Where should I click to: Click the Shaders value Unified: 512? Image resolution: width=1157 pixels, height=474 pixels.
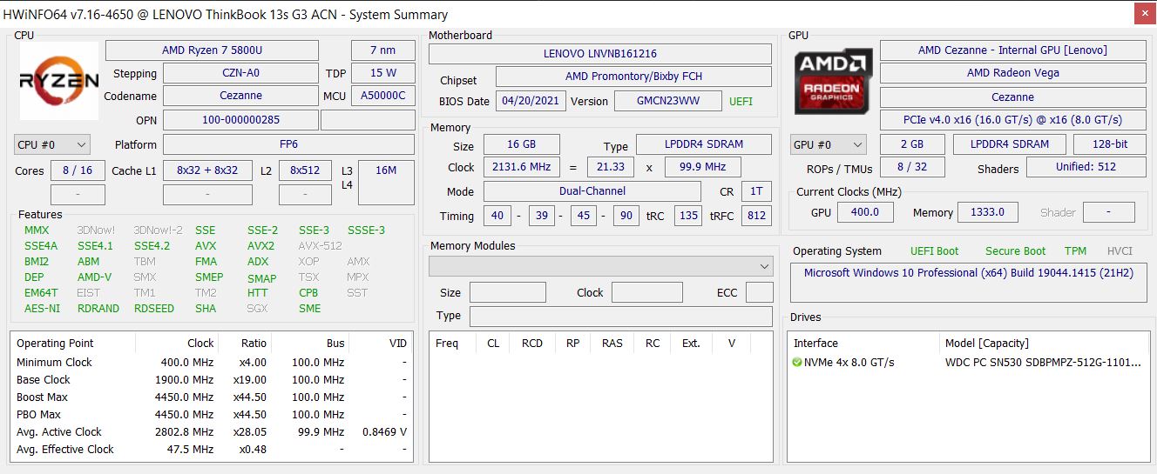click(x=1086, y=167)
